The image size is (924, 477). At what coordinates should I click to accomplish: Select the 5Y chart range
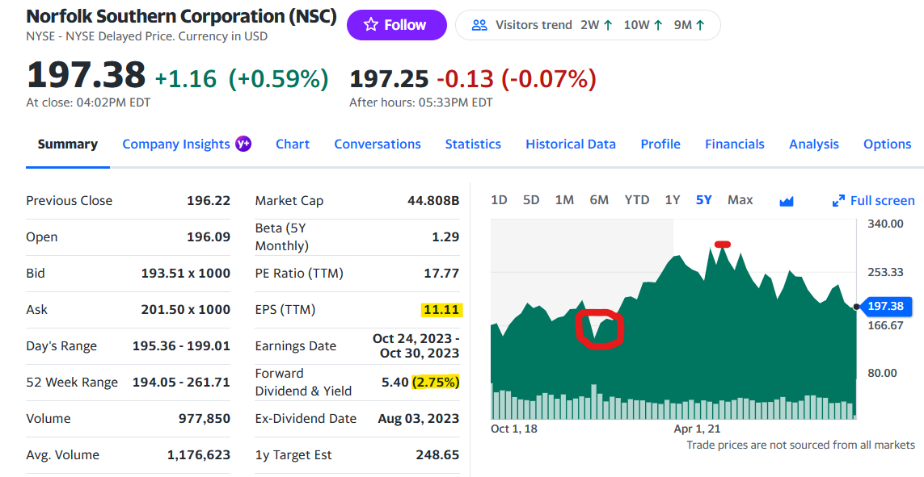(703, 199)
